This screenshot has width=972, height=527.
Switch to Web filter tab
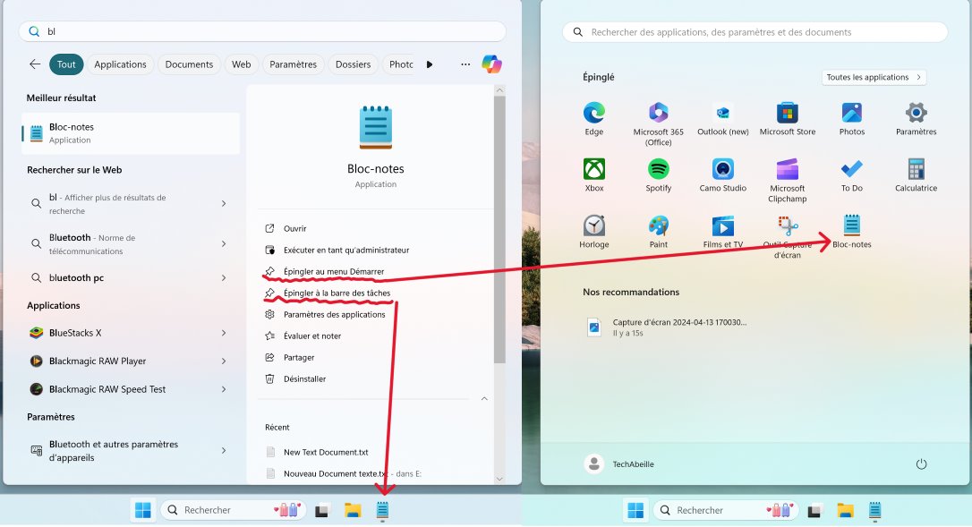[x=241, y=64]
